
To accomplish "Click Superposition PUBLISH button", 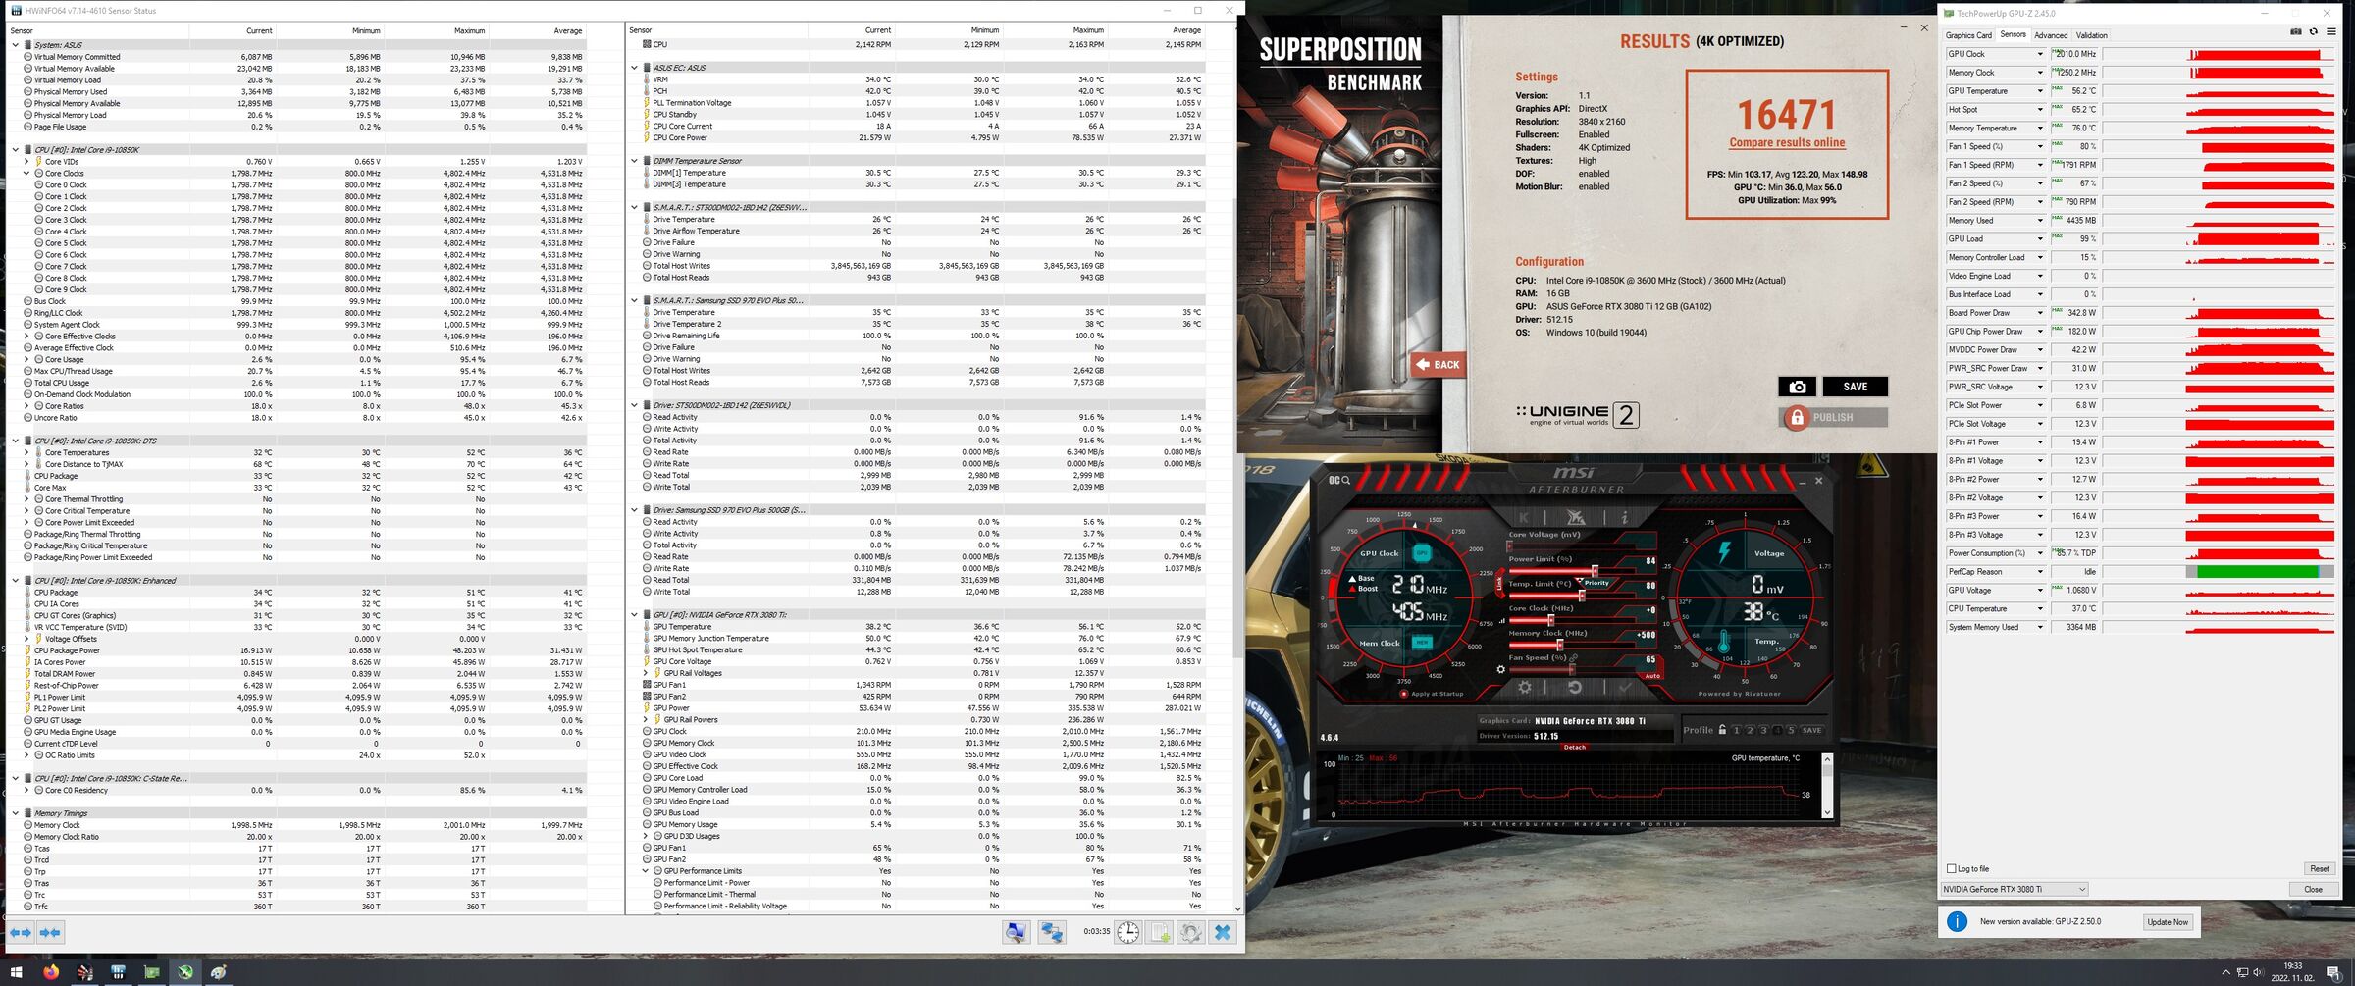I will click(1833, 417).
